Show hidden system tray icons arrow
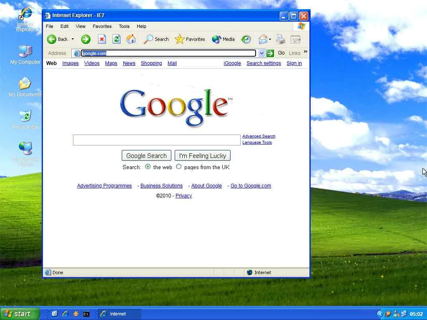The height and width of the screenshot is (320, 427). (x=379, y=314)
